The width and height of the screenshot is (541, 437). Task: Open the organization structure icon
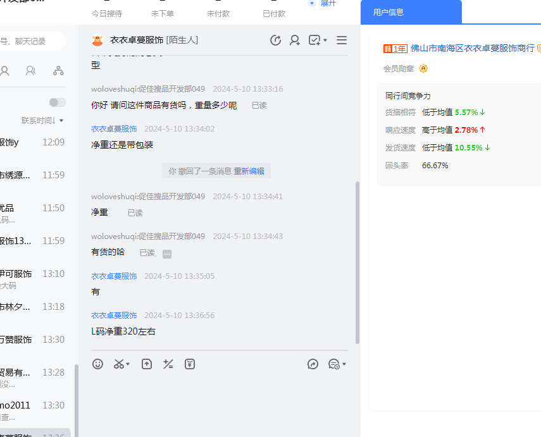pyautogui.click(x=58, y=70)
